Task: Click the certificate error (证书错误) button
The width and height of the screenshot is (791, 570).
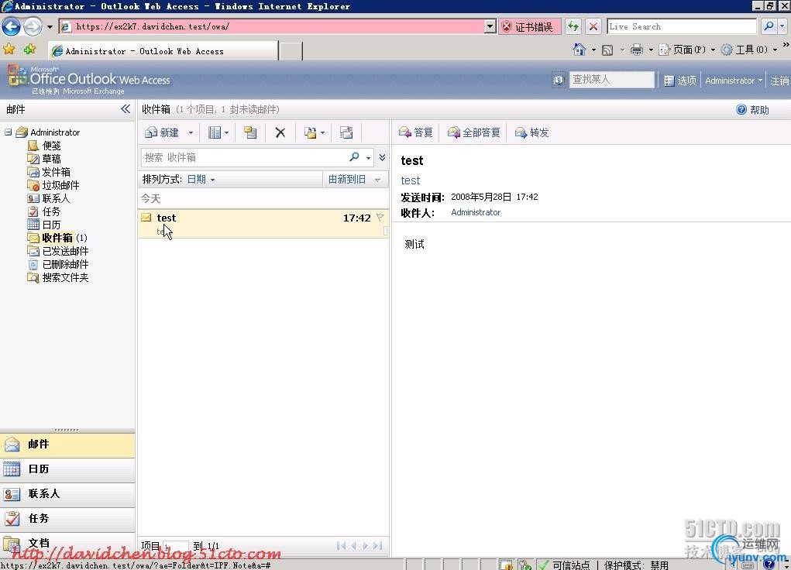Action: [530, 27]
